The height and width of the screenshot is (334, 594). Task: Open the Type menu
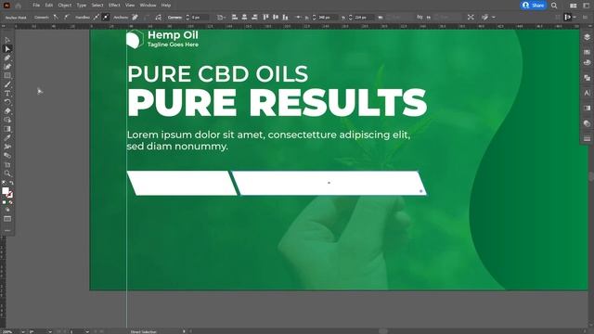point(82,6)
